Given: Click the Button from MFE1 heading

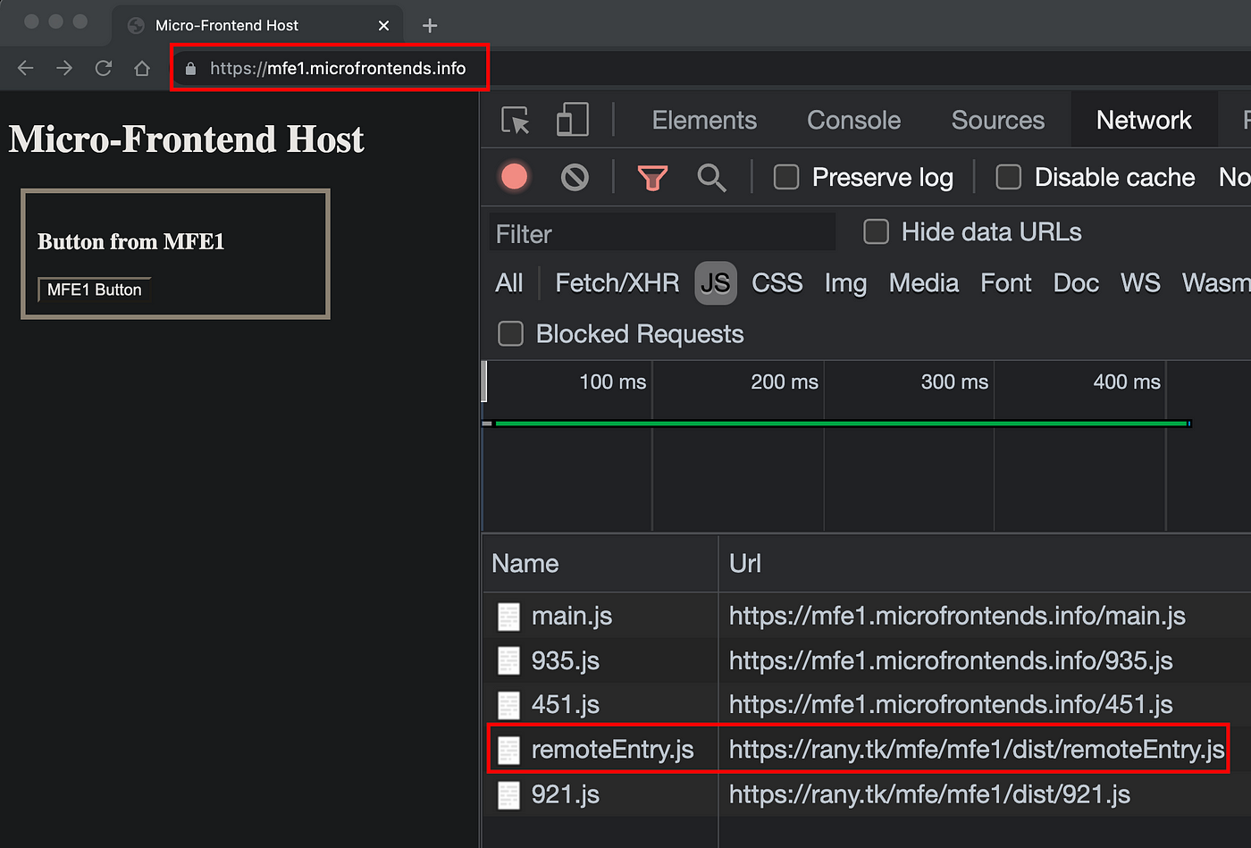Looking at the screenshot, I should click(x=130, y=241).
